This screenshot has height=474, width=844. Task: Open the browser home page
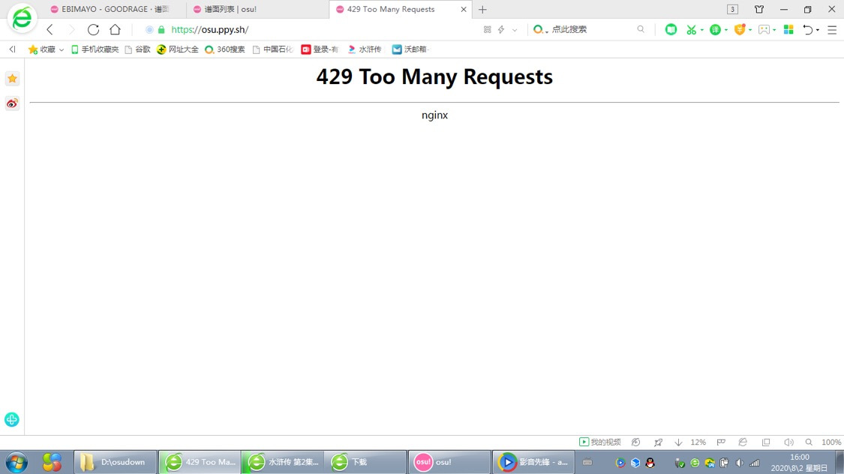pos(116,29)
